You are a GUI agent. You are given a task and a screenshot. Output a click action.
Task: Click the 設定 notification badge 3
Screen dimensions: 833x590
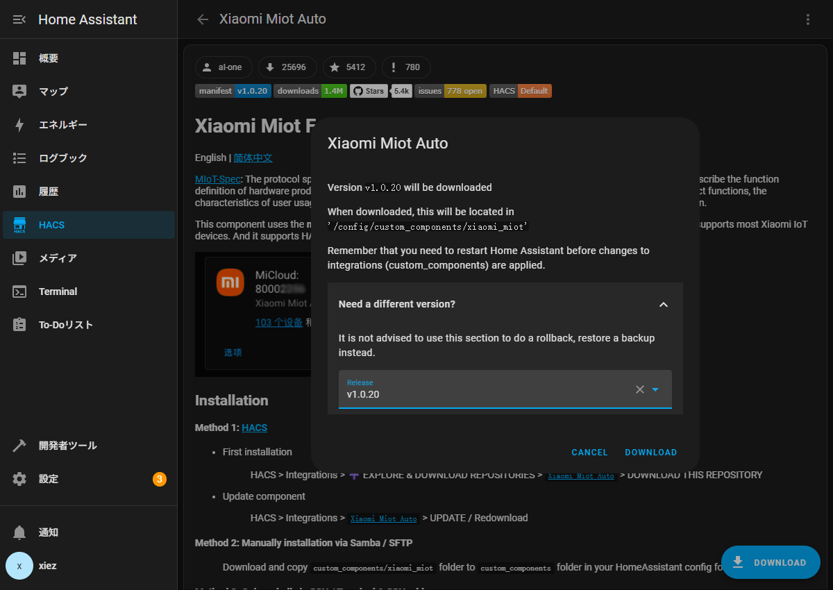[x=160, y=479]
